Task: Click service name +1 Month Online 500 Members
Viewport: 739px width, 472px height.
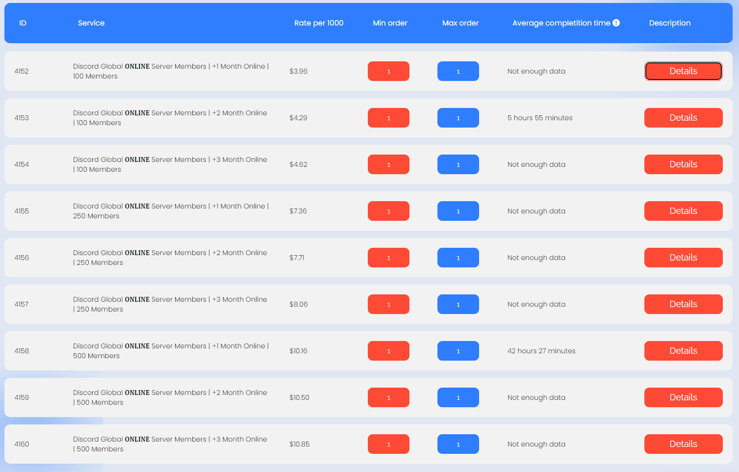Action: coord(171,351)
